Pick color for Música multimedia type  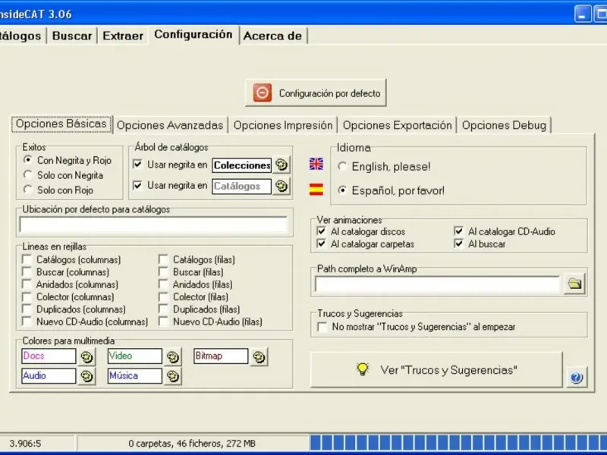click(173, 376)
